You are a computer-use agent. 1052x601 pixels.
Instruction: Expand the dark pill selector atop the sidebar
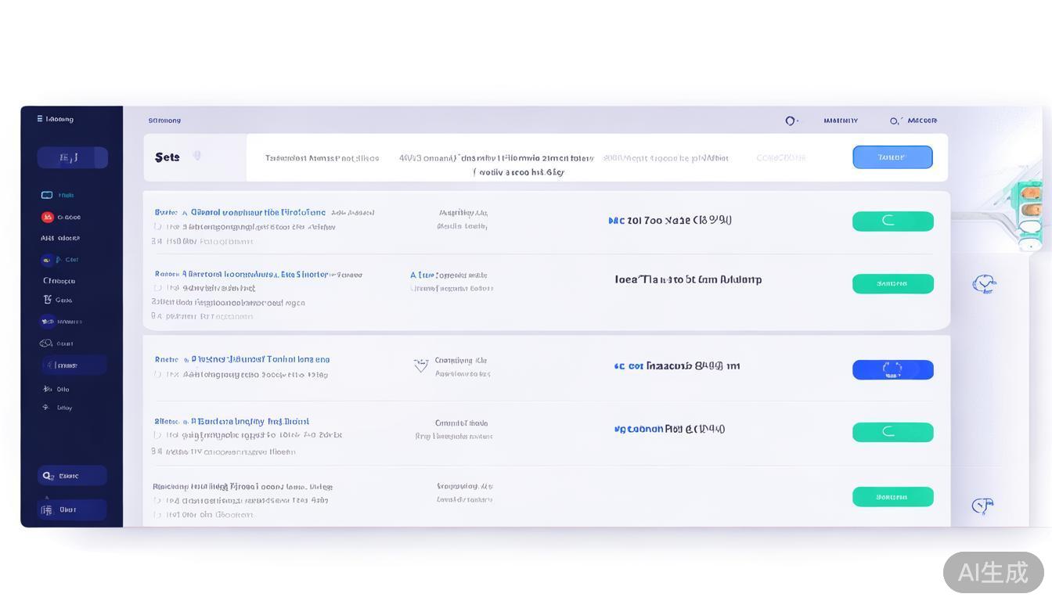72,158
